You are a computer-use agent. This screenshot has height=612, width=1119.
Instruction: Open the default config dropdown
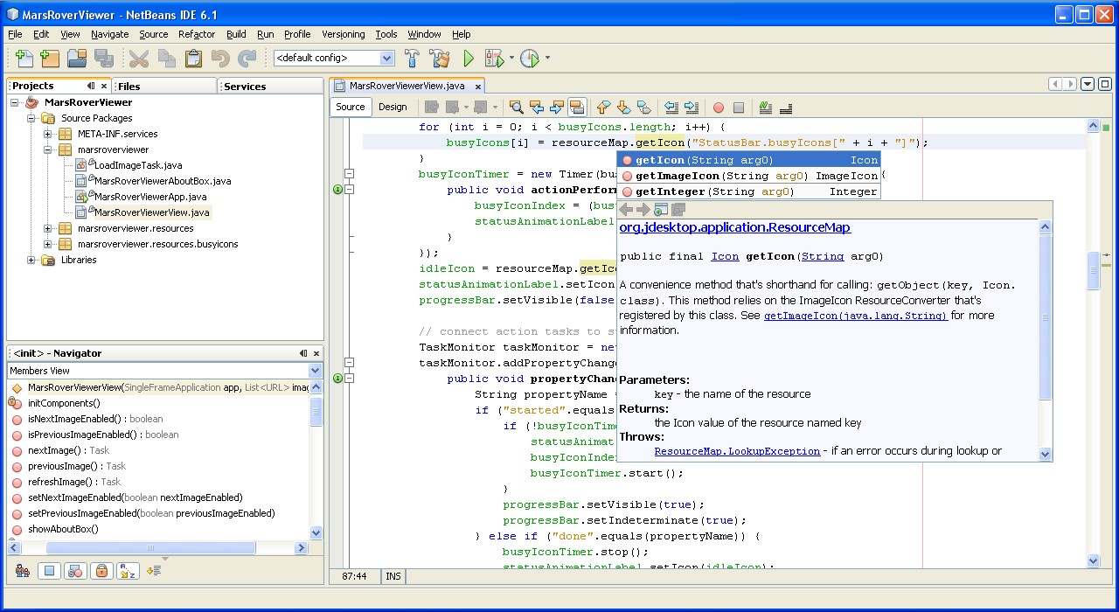point(386,59)
